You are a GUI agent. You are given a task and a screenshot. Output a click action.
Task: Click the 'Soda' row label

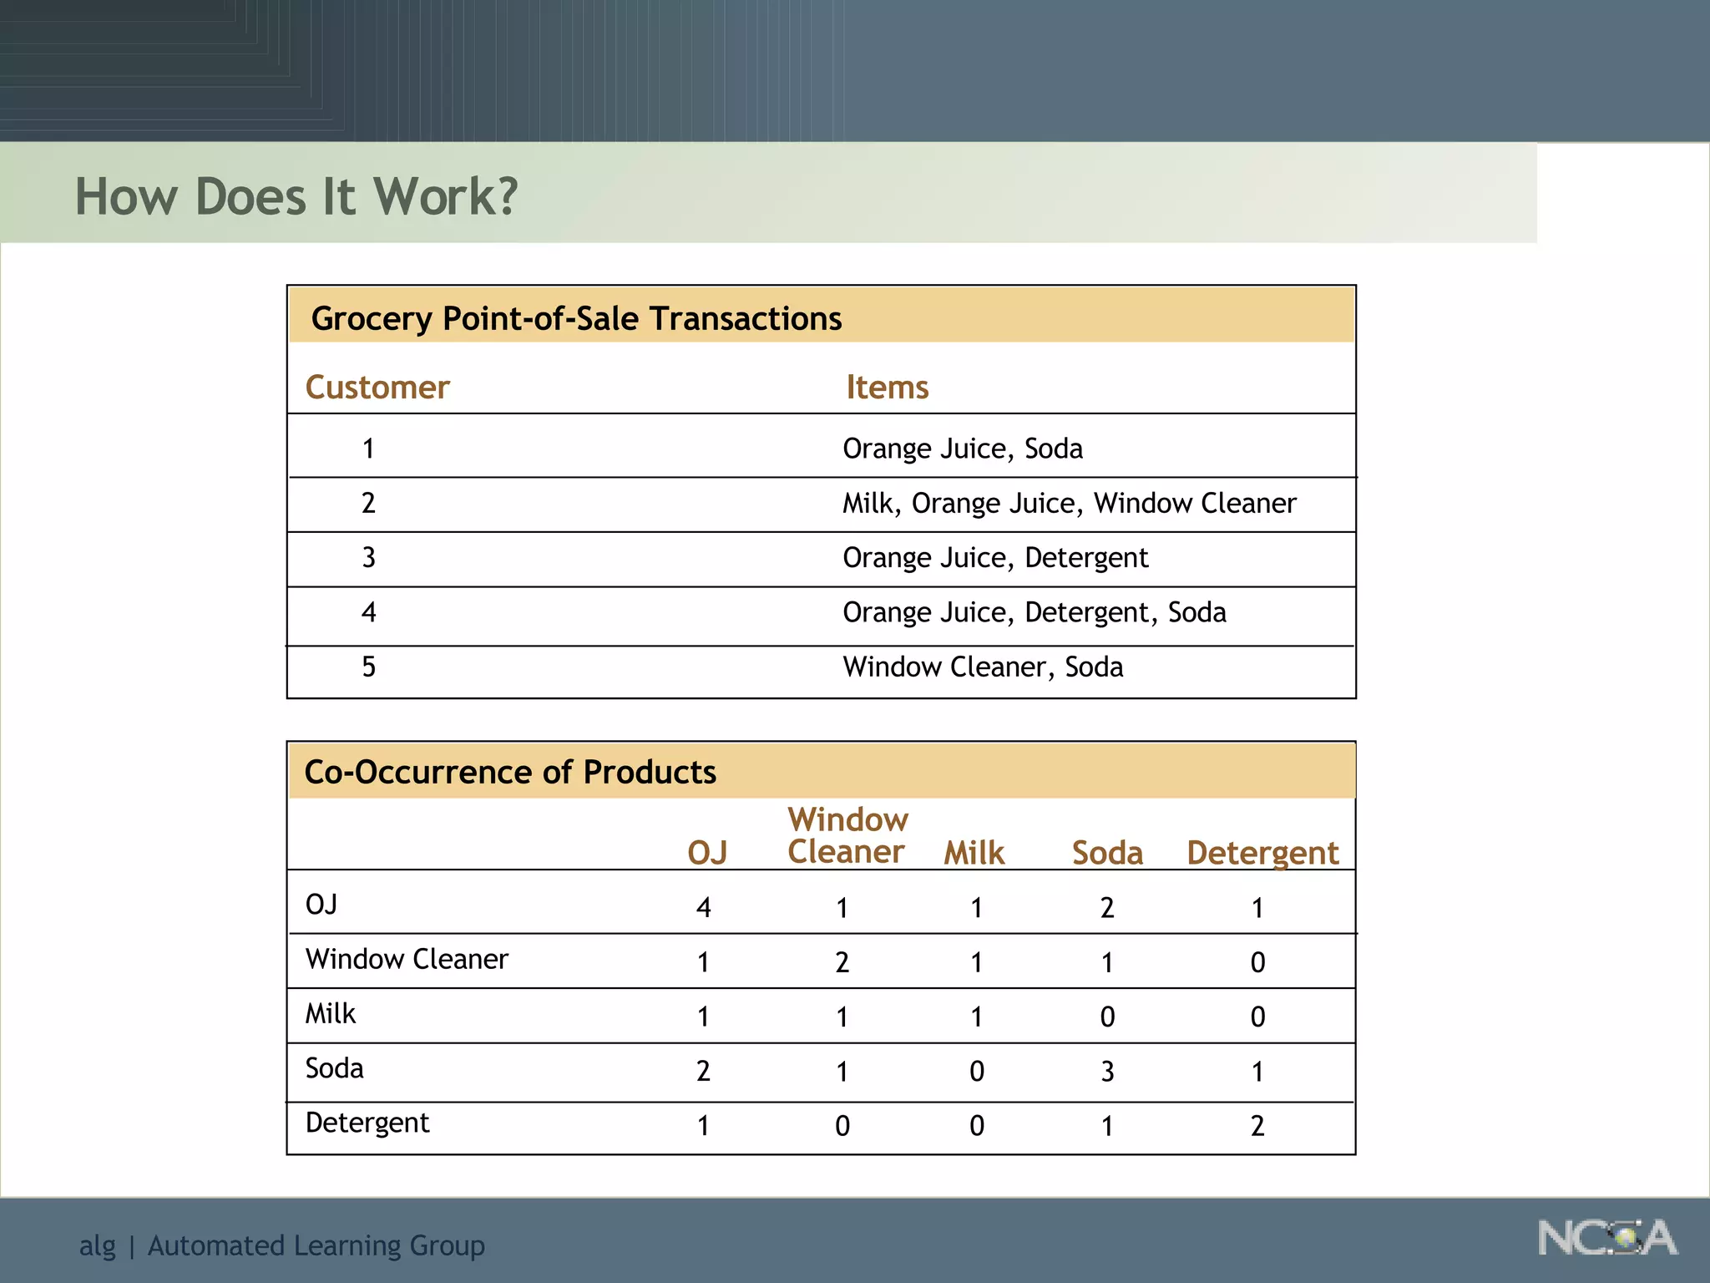click(334, 1068)
